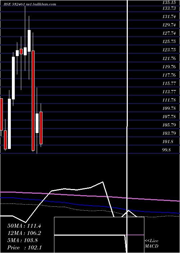Screen dimensions: 180x253
Task: Select the tallest red candlestick body
Action: [33, 100]
